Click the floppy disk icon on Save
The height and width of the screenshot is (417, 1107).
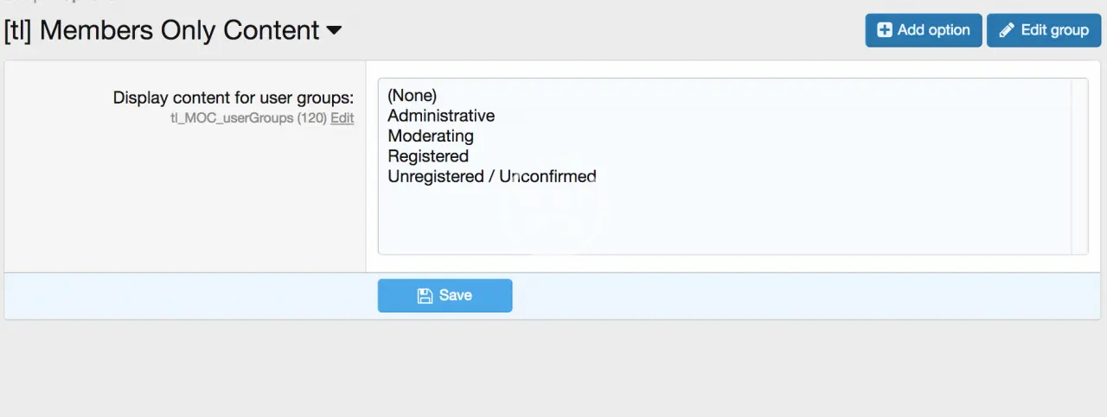pos(425,295)
